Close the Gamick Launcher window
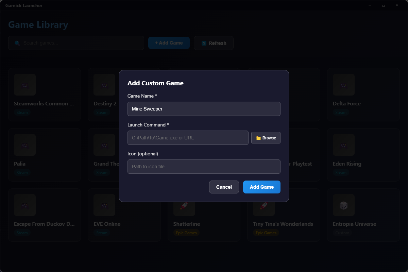Viewport: 408px width, 272px height. coord(397,5)
